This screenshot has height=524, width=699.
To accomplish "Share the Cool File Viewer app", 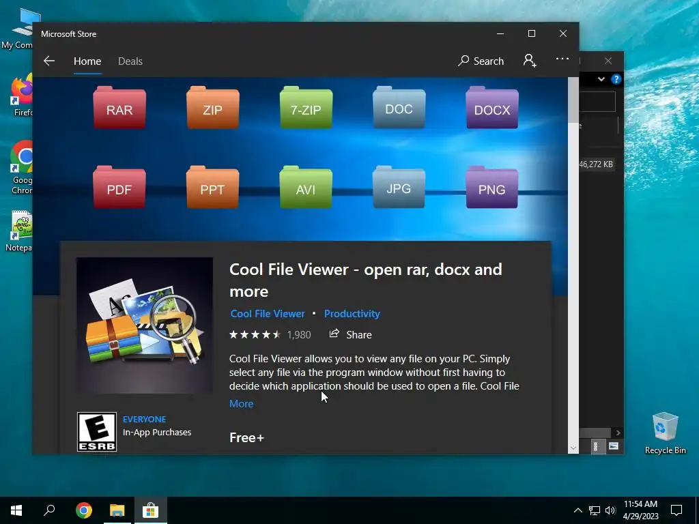I will pos(350,334).
